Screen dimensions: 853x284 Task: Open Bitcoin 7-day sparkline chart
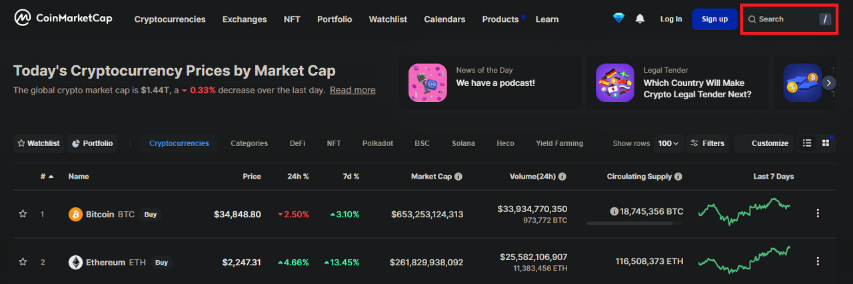click(x=744, y=211)
